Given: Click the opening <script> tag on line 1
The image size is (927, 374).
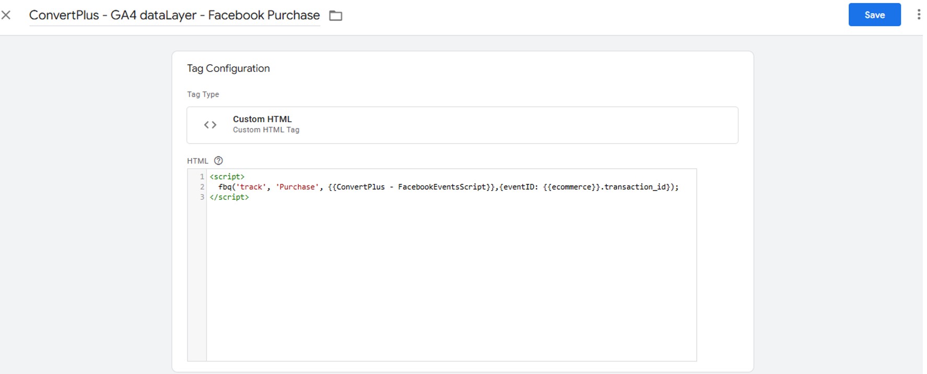Looking at the screenshot, I should point(227,177).
